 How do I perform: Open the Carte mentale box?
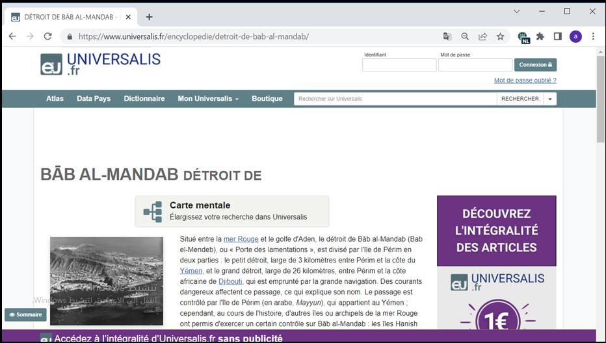pos(231,211)
